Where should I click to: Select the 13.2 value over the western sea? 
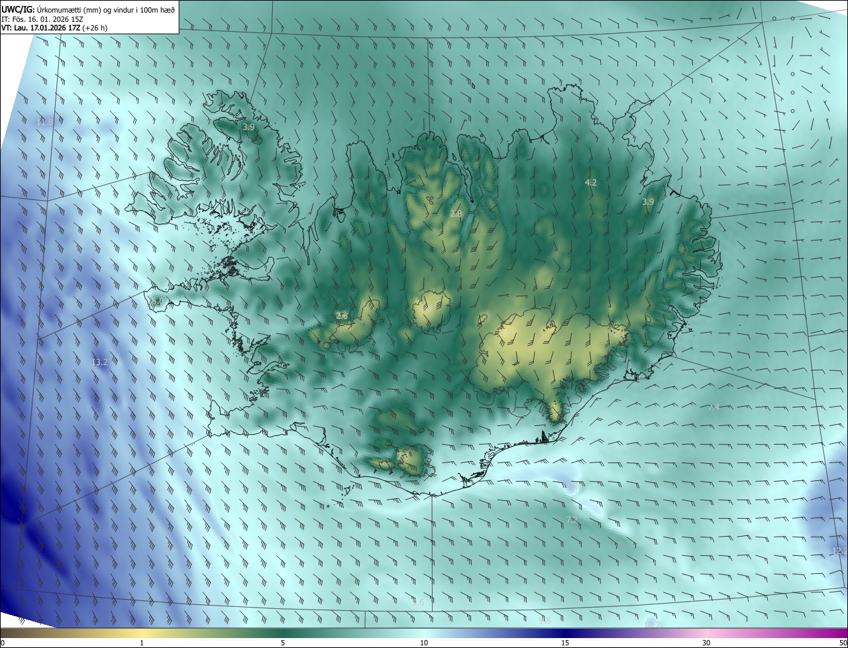(x=100, y=362)
